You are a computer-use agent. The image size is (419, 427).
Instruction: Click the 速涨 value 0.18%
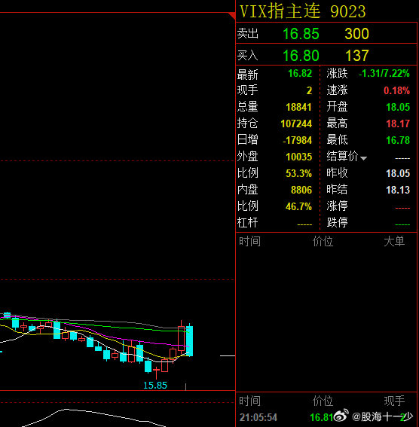tap(396, 90)
